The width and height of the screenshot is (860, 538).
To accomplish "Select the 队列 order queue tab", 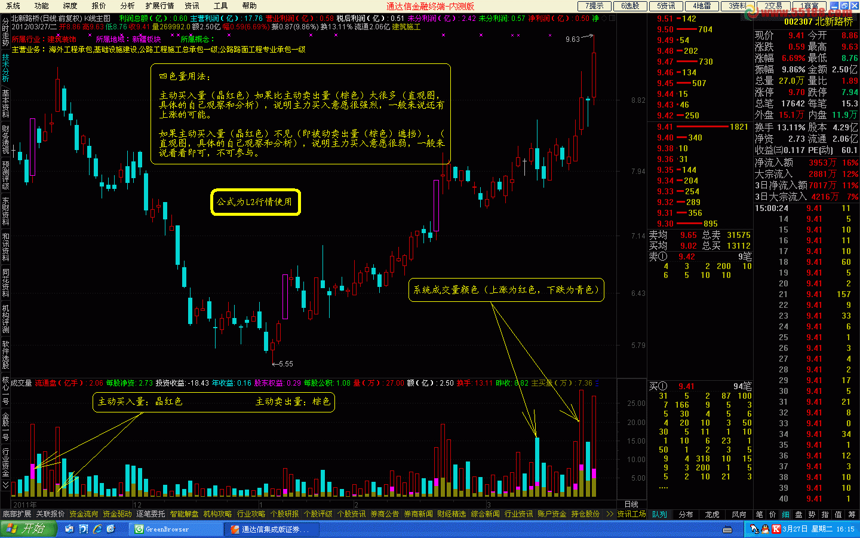I will [659, 514].
